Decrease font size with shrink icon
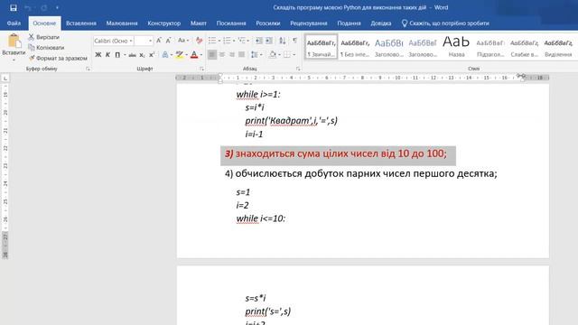This screenshot has width=578, height=325. (x=169, y=41)
